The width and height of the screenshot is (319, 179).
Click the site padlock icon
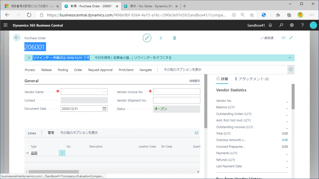[x=41, y=15]
